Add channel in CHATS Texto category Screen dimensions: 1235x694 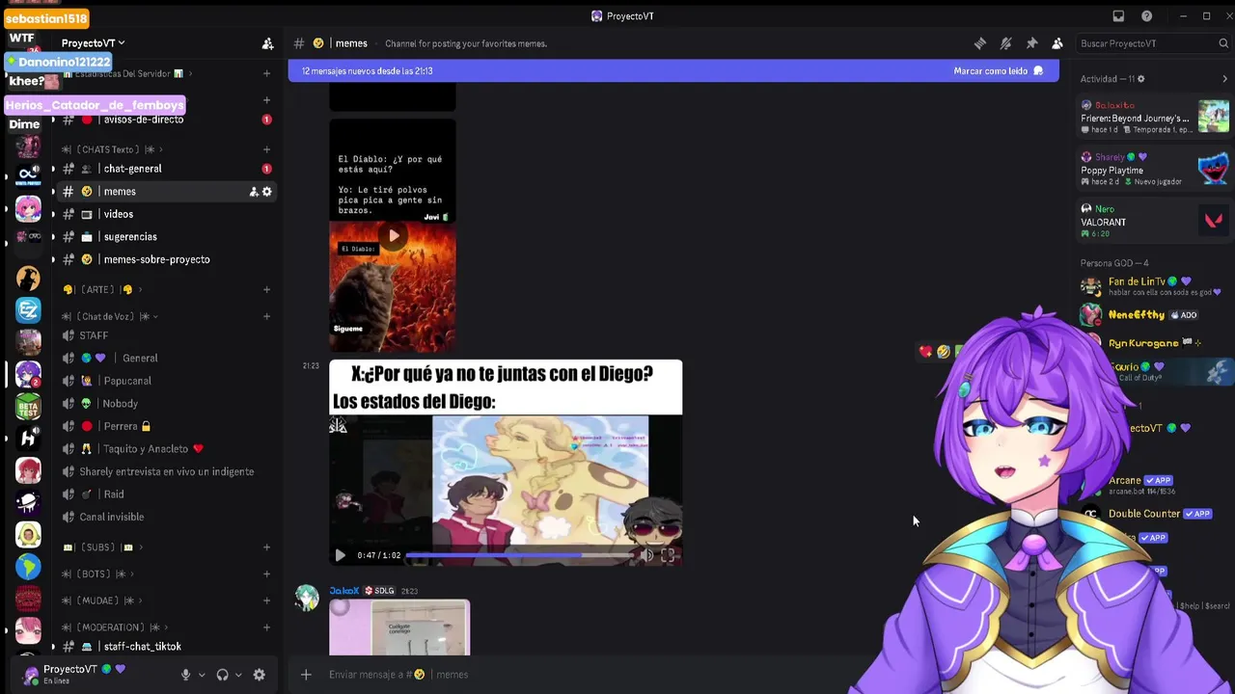[x=266, y=149]
